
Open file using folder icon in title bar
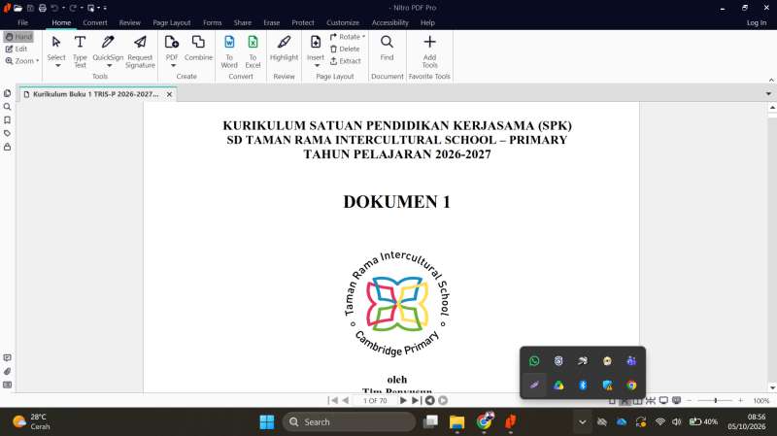click(x=17, y=8)
